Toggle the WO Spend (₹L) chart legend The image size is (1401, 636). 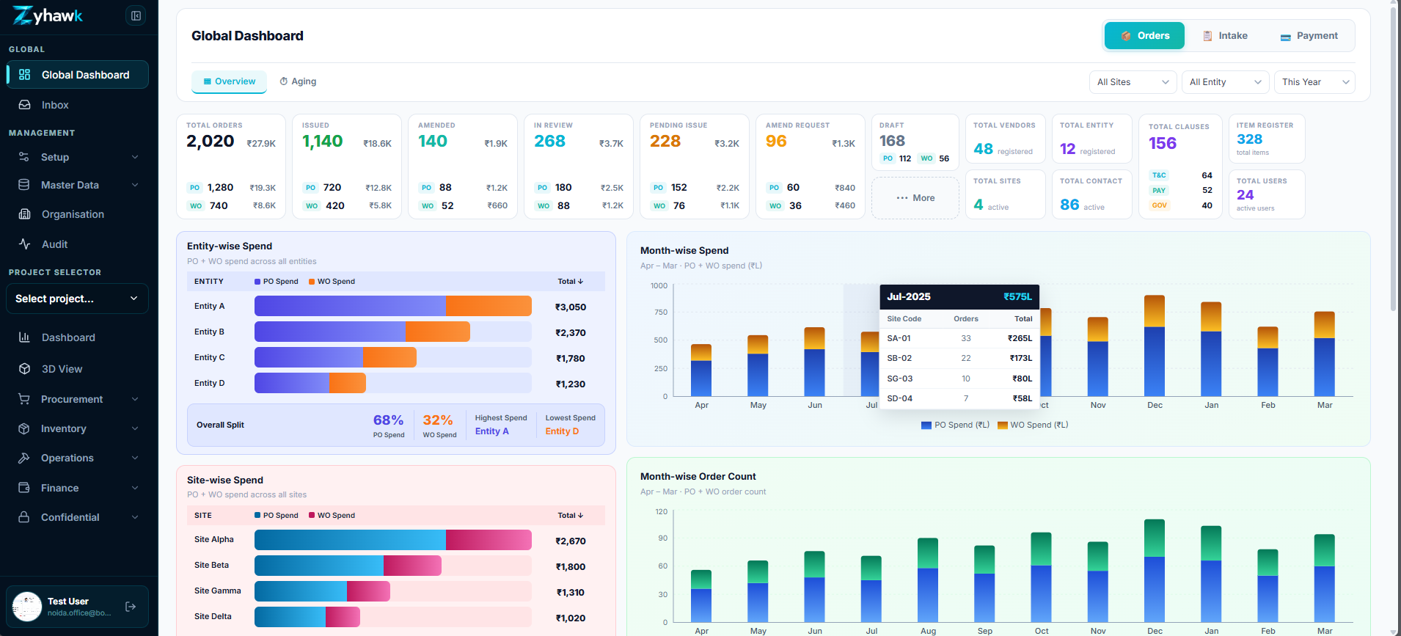[x=1032, y=425]
